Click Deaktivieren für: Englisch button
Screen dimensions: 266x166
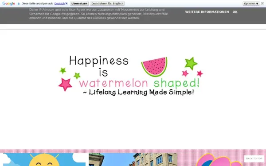point(107,4)
